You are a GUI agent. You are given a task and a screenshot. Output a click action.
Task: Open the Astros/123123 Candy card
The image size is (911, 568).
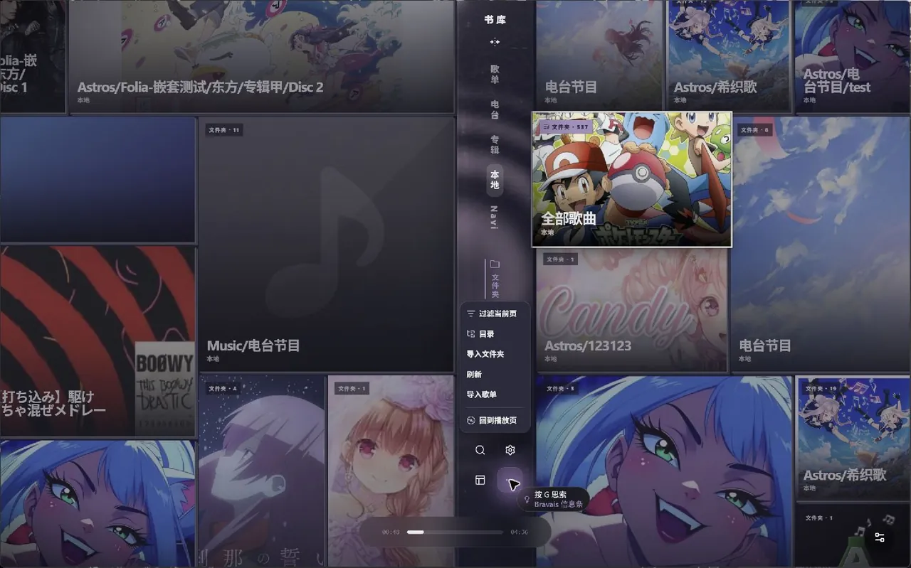click(x=632, y=310)
